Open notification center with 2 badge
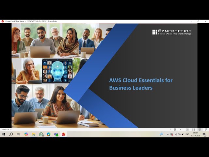Viewport: 209px width, 157px height. 204,134
